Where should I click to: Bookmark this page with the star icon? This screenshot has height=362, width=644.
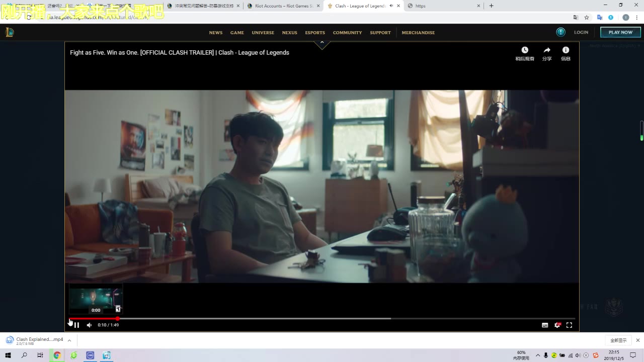(x=587, y=17)
